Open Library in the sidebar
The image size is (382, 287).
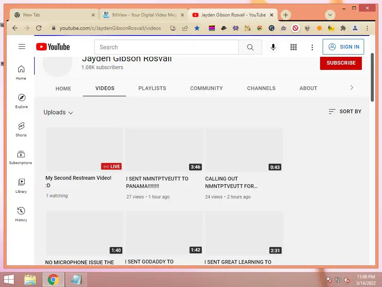pyautogui.click(x=21, y=186)
